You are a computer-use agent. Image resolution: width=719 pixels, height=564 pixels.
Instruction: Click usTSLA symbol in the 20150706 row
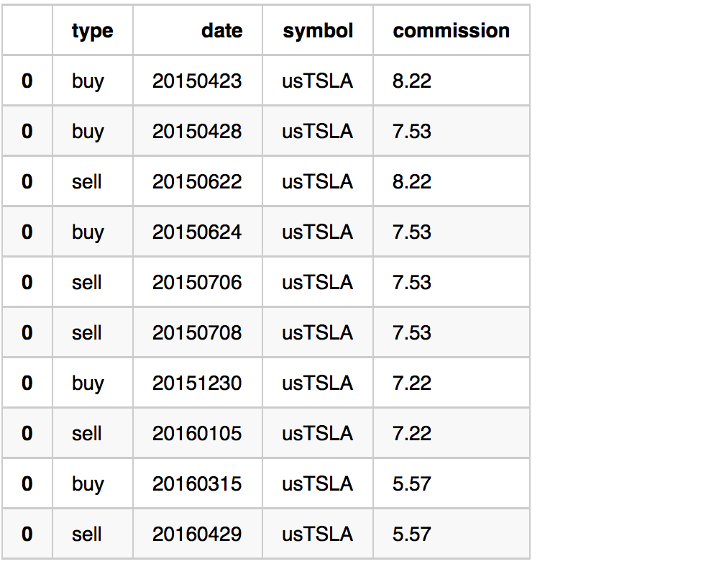tap(317, 283)
